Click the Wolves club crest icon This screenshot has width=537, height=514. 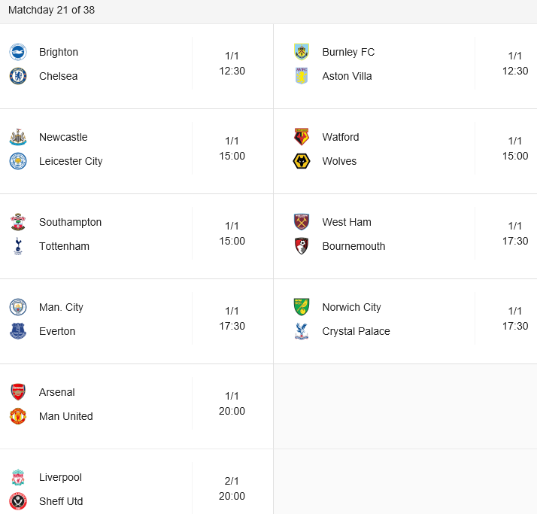302,161
